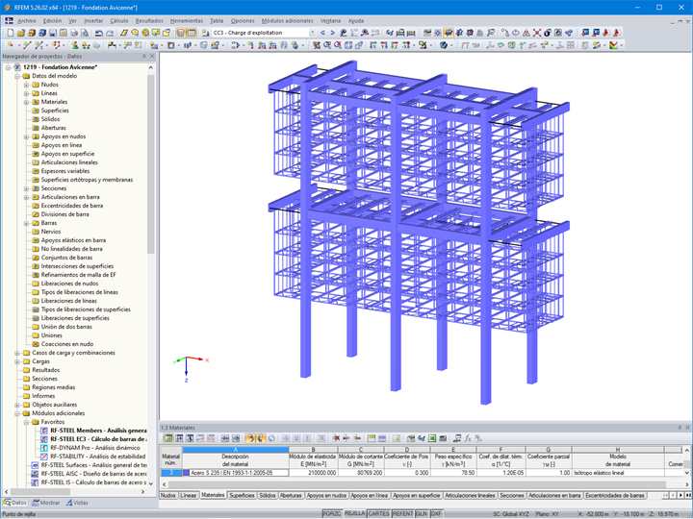Switch to the Mostrar navigator tab
This screenshot has height=519, width=693.
(45, 503)
